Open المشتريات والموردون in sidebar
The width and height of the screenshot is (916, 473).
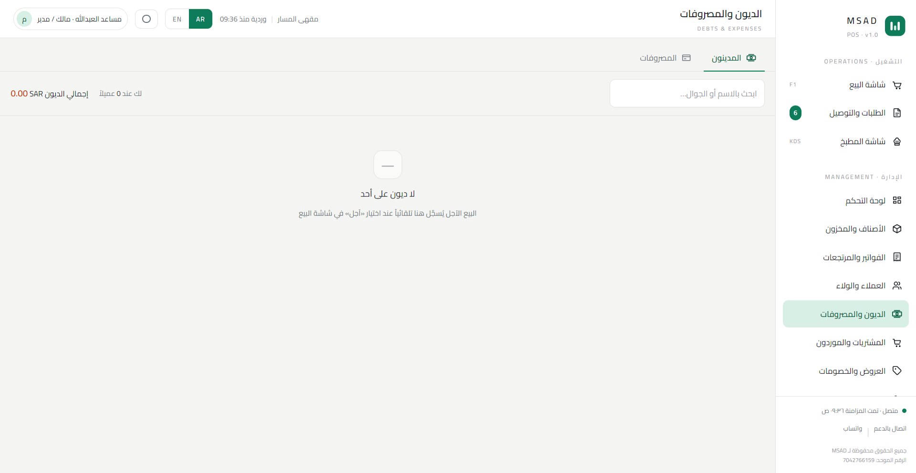[x=846, y=342]
